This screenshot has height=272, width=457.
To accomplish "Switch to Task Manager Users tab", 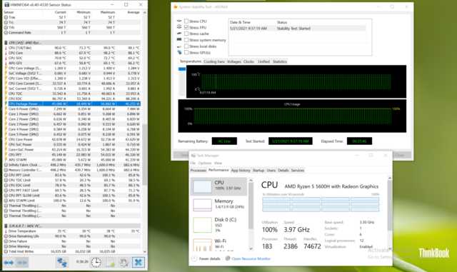I will coord(271,170).
